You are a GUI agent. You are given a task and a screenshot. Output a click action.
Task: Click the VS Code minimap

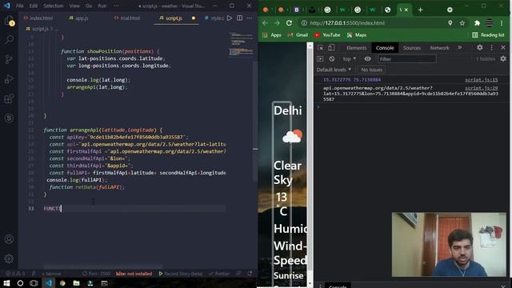(x=242, y=44)
